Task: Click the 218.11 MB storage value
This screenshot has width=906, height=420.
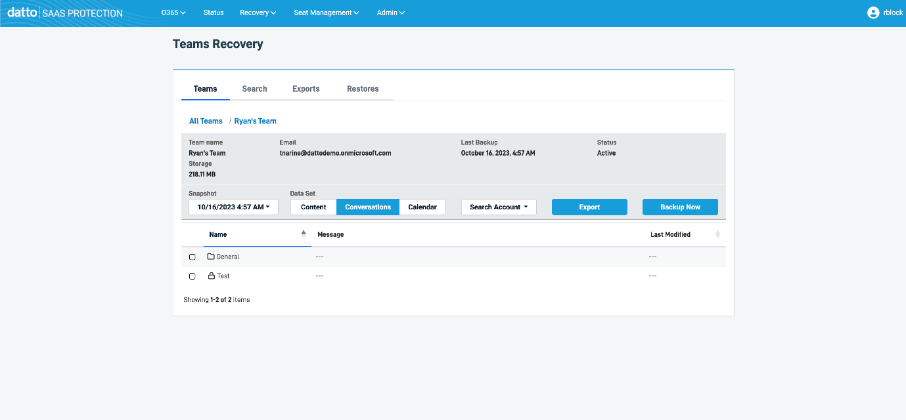Action: pyautogui.click(x=202, y=174)
